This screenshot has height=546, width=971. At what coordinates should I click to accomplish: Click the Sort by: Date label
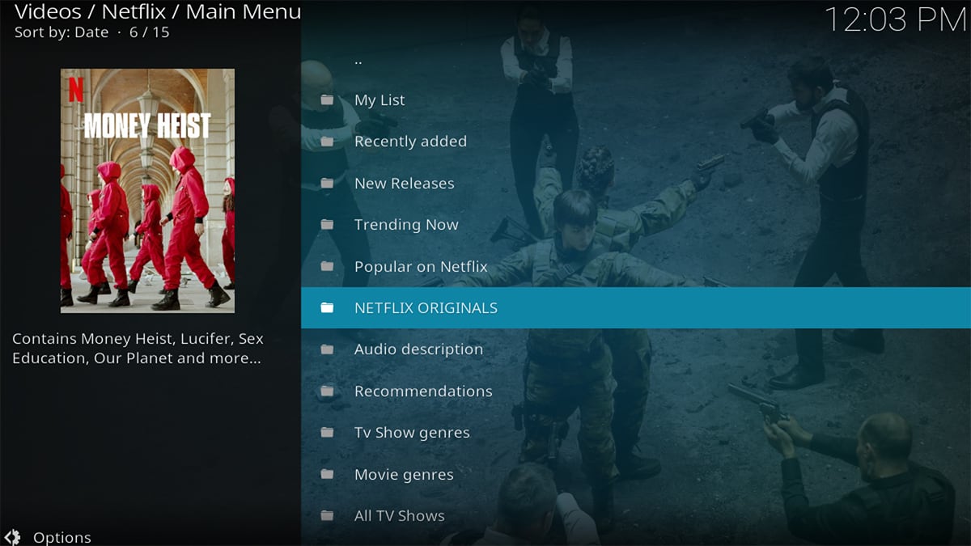pyautogui.click(x=61, y=32)
